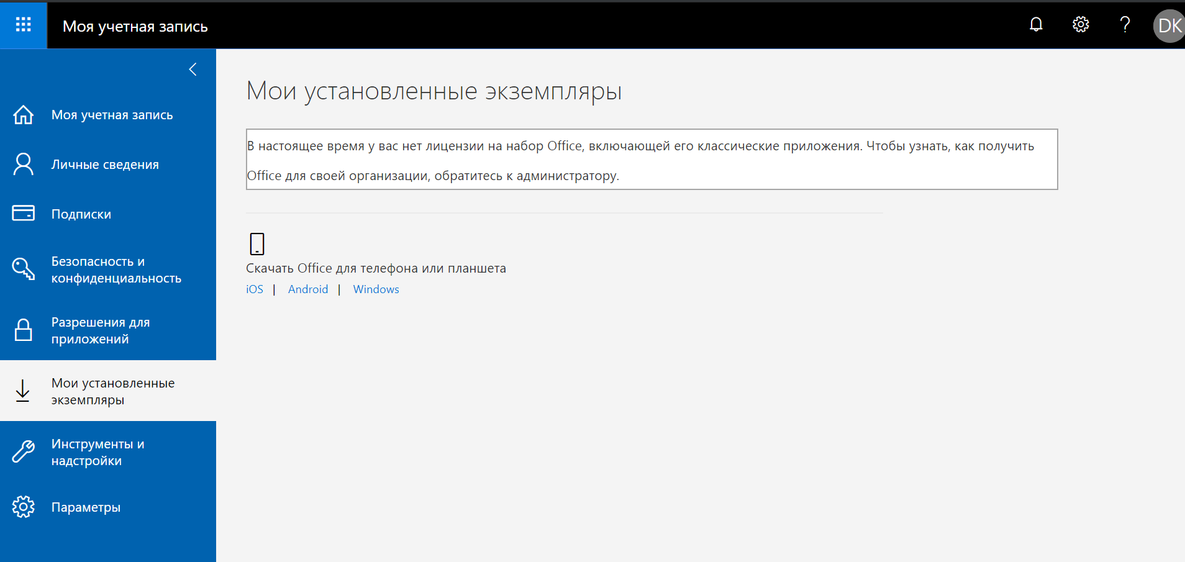
Task: Click the key icon for security
Action: coord(24,269)
